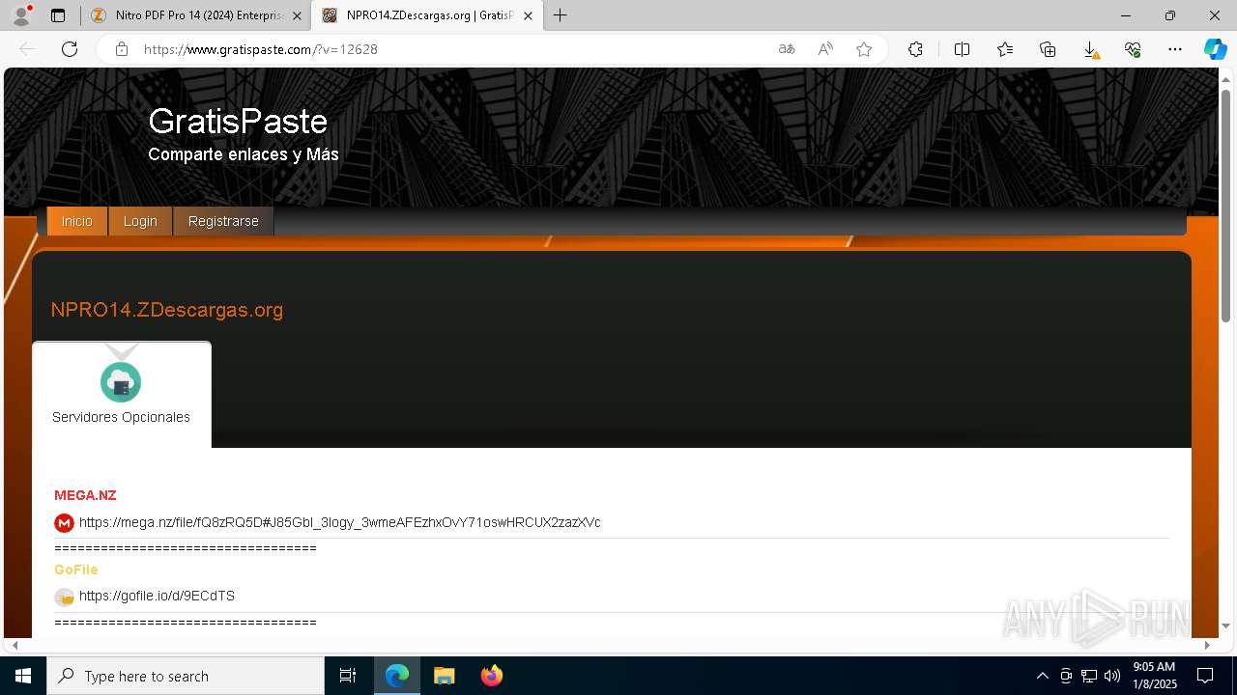Open the Registrarse menu item

(x=223, y=221)
